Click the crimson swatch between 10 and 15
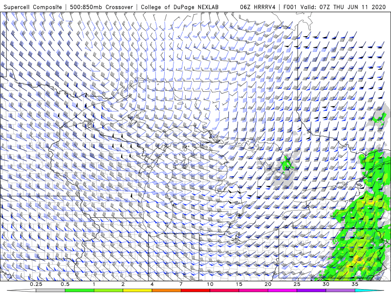This screenshot has width=391, height=293. coord(224,291)
